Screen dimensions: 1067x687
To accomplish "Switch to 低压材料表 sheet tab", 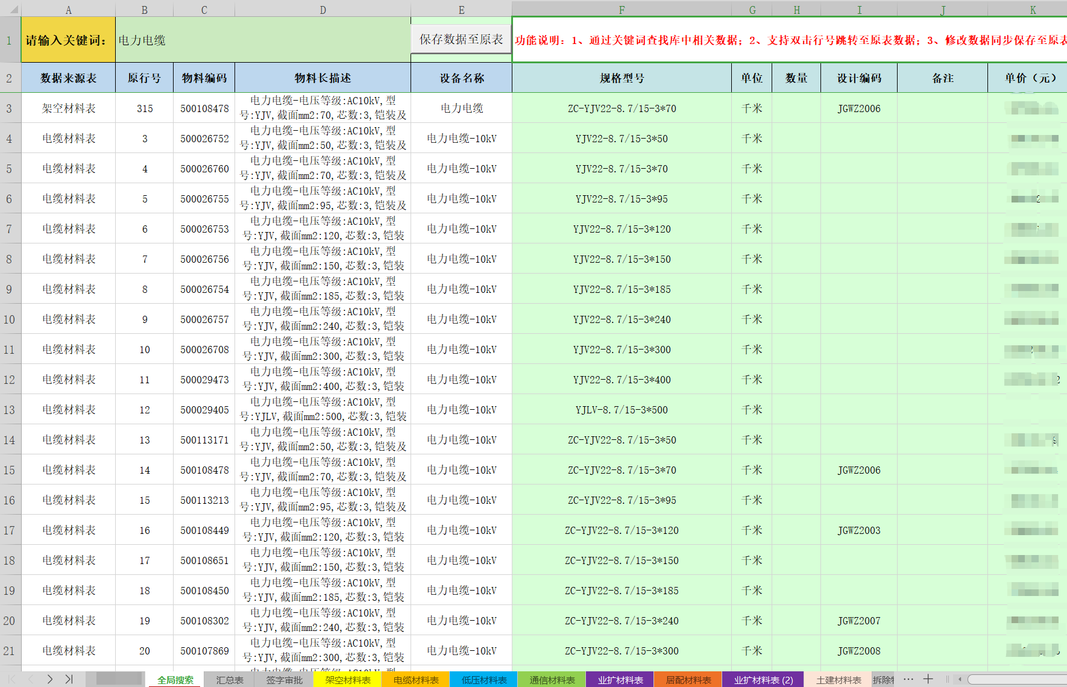I will 484,680.
